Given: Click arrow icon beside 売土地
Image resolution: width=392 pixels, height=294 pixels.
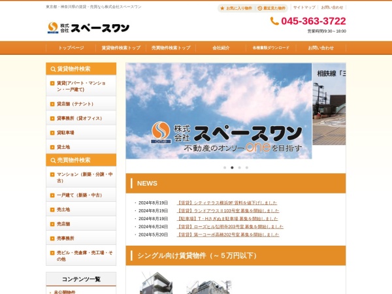Looking at the screenshot, I should coord(52,210).
